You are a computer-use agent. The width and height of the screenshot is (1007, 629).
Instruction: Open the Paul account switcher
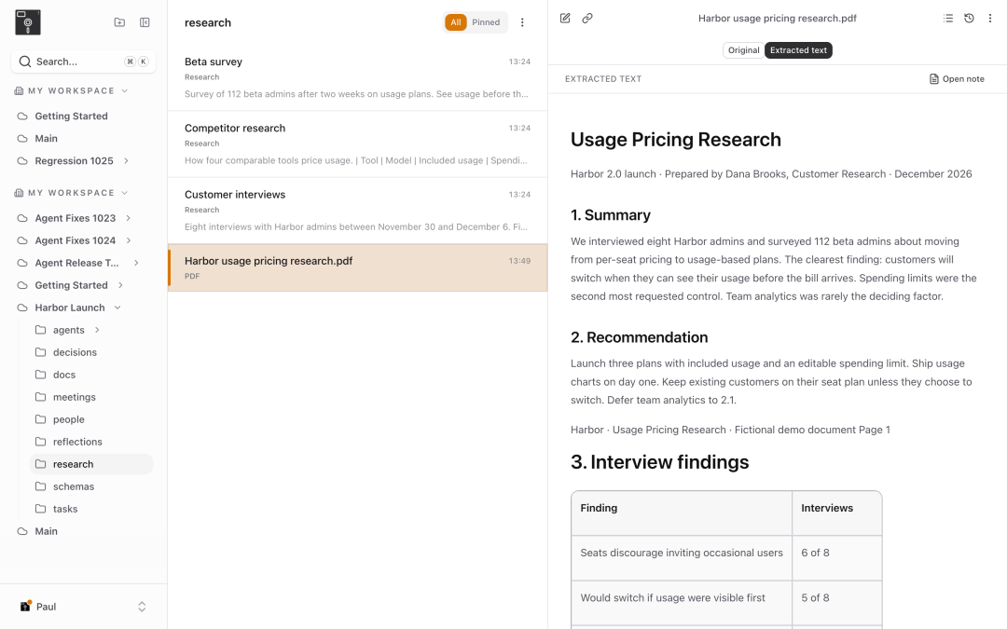click(x=84, y=607)
